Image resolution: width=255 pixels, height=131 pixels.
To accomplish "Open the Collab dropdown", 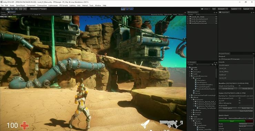I will [205, 9].
